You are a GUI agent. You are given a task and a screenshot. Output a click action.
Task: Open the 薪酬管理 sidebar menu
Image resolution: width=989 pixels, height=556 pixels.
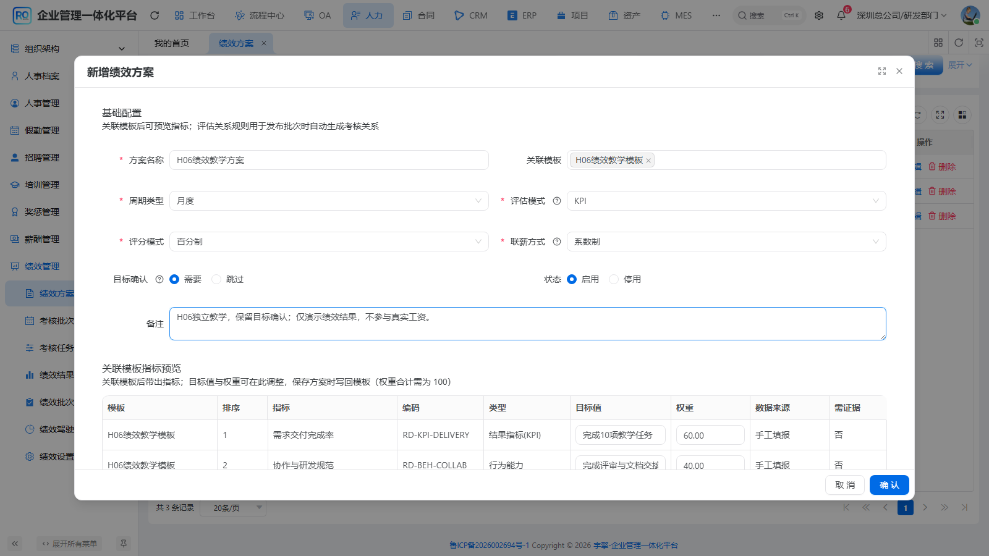(x=68, y=239)
